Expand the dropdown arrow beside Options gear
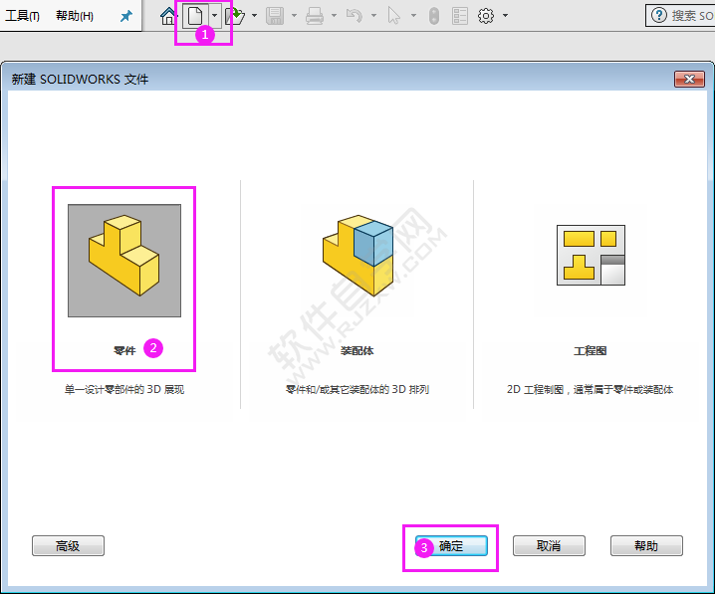This screenshot has width=715, height=594. pyautogui.click(x=505, y=16)
